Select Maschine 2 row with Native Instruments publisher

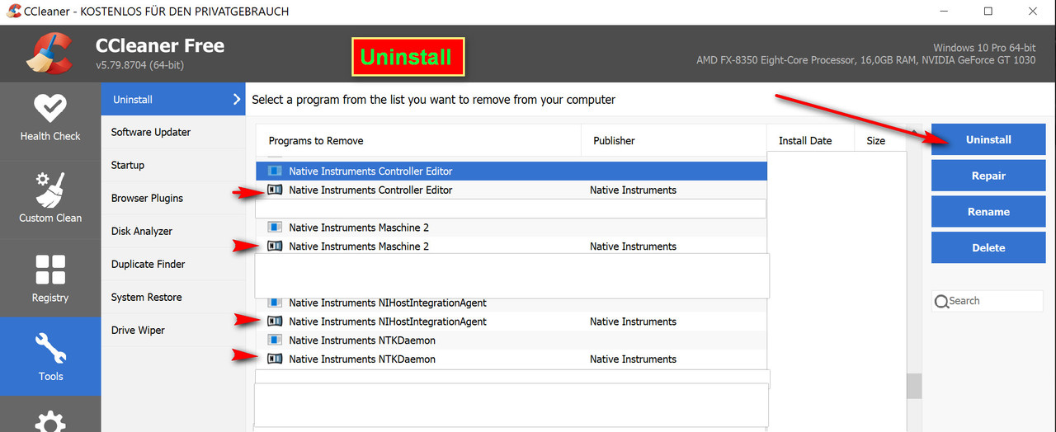pyautogui.click(x=511, y=247)
